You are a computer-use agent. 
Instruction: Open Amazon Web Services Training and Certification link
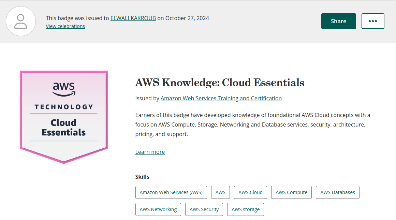pyautogui.click(x=221, y=98)
